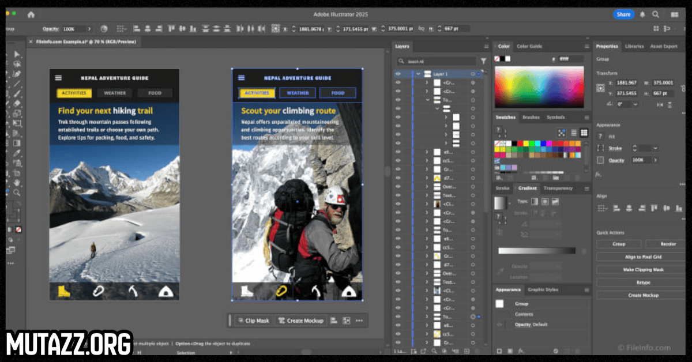
Task: Toggle eye icon of first group sublayer
Action: click(398, 82)
